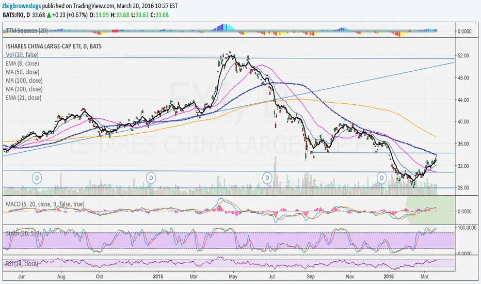Select the high value H:33.88
Image resolution: width=481 pixels, height=284 pixels.
tap(120, 15)
